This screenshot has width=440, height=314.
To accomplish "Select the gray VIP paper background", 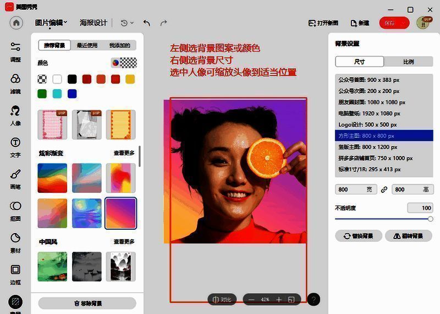I will pyautogui.click(x=87, y=124).
